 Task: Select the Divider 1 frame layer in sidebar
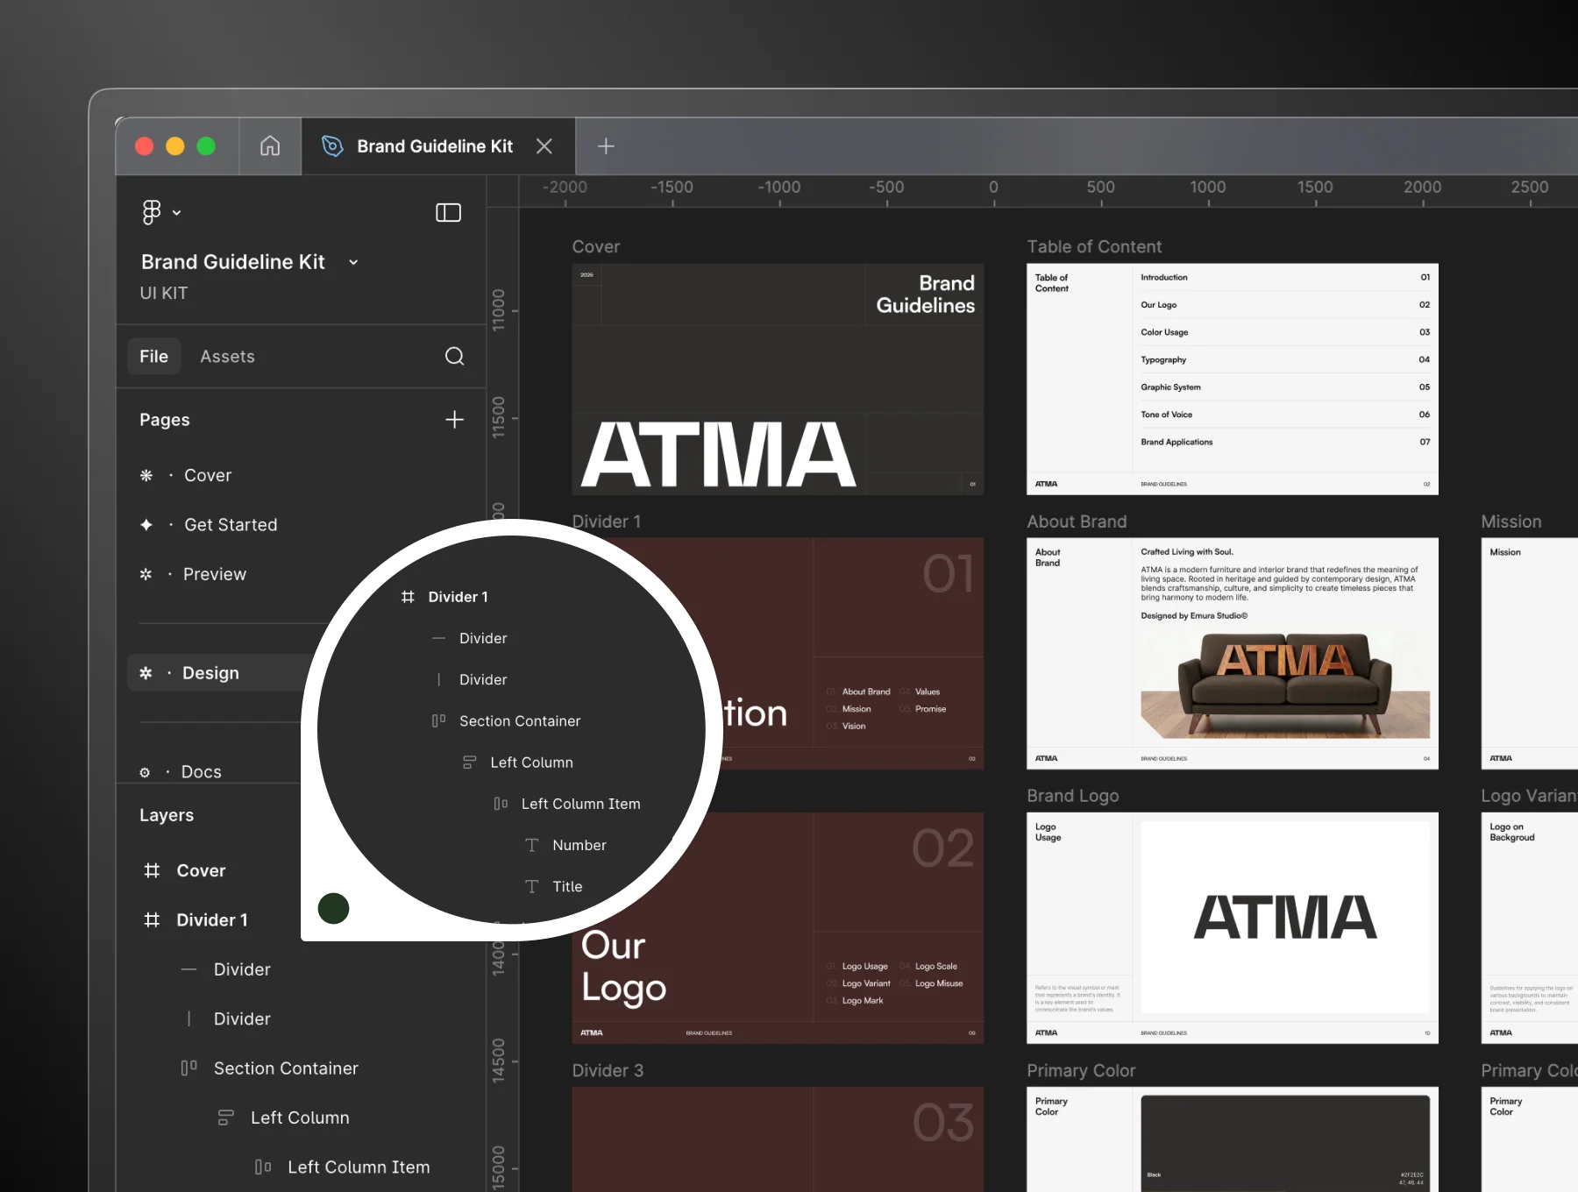(x=211, y=919)
